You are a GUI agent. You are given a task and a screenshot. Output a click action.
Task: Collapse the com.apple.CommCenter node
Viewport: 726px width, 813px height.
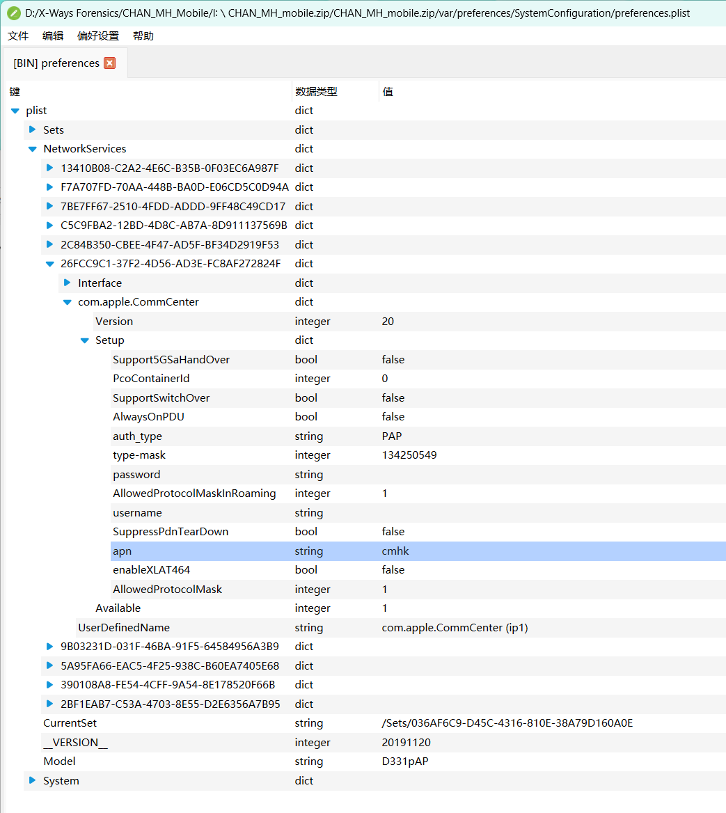pyautogui.click(x=67, y=302)
